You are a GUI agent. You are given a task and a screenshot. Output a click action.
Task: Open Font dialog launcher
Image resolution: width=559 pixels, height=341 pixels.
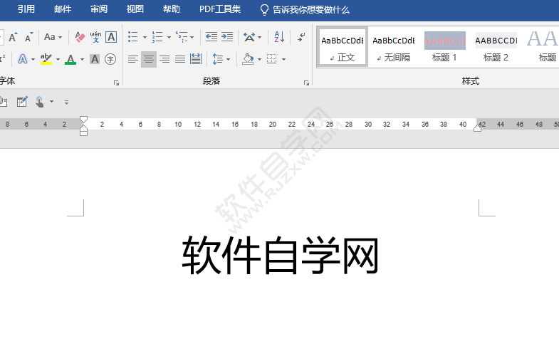click(x=116, y=83)
